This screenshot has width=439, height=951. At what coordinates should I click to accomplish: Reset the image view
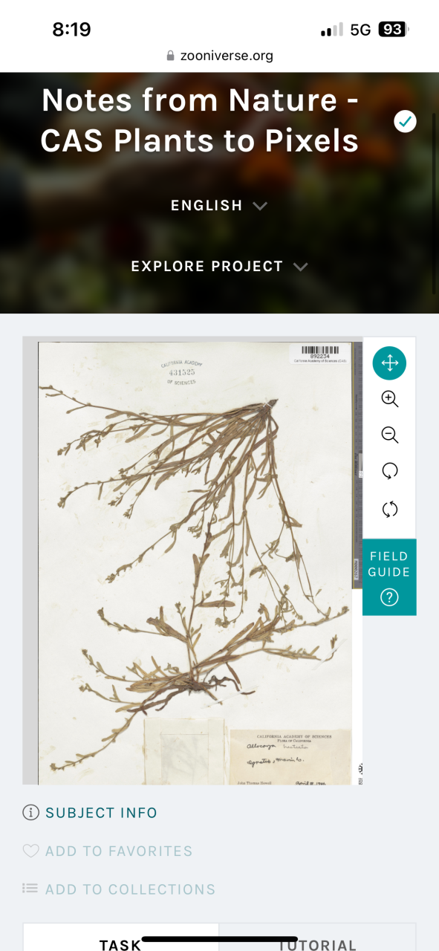coord(389,509)
